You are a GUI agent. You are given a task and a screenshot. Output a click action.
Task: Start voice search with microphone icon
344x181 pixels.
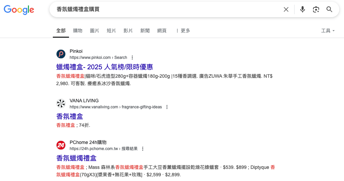click(x=303, y=9)
